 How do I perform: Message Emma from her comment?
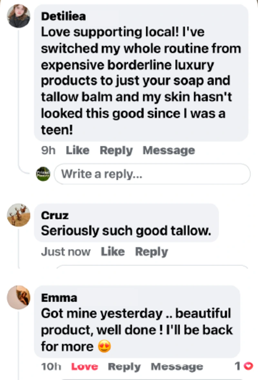[x=177, y=367]
